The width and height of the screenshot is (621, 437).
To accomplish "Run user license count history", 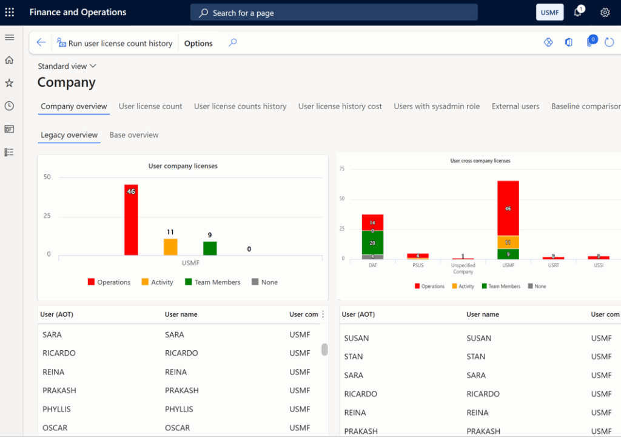I will click(x=115, y=43).
